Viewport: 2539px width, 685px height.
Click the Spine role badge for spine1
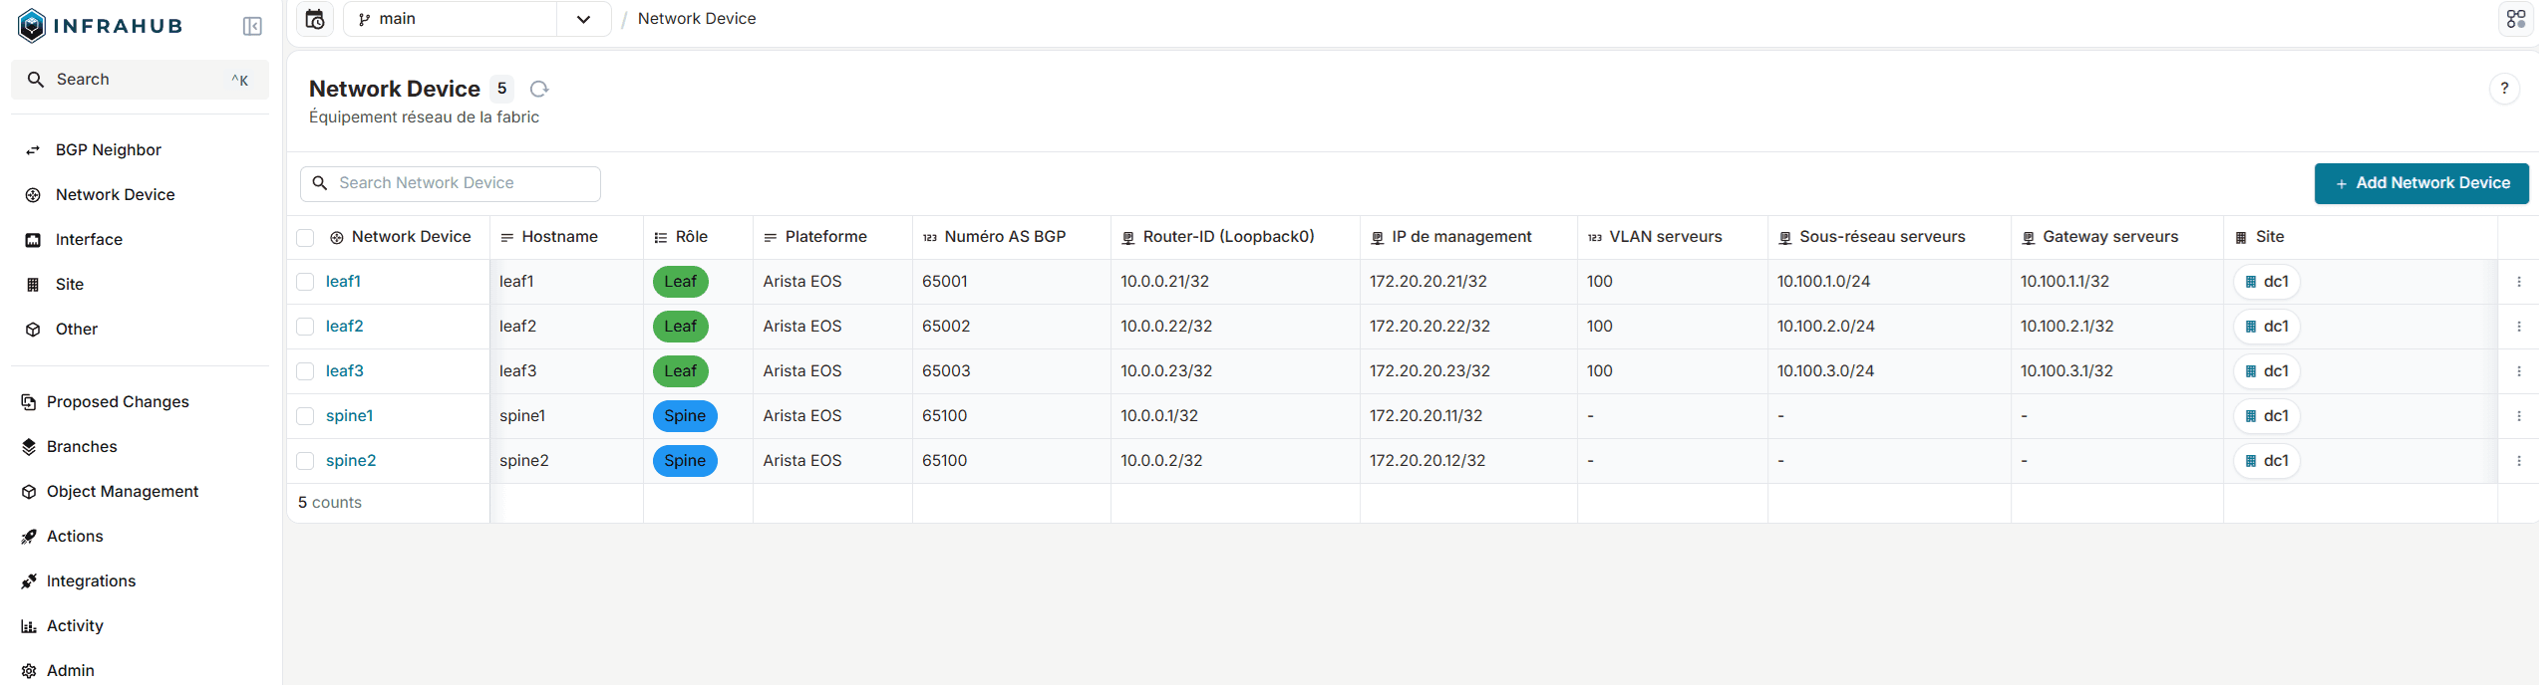pyautogui.click(x=685, y=416)
